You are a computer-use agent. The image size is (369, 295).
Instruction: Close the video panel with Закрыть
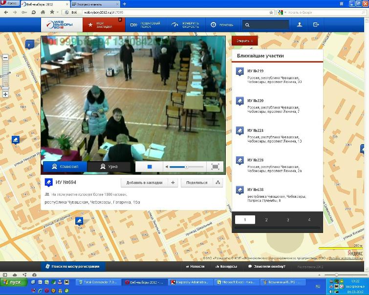tap(245, 41)
